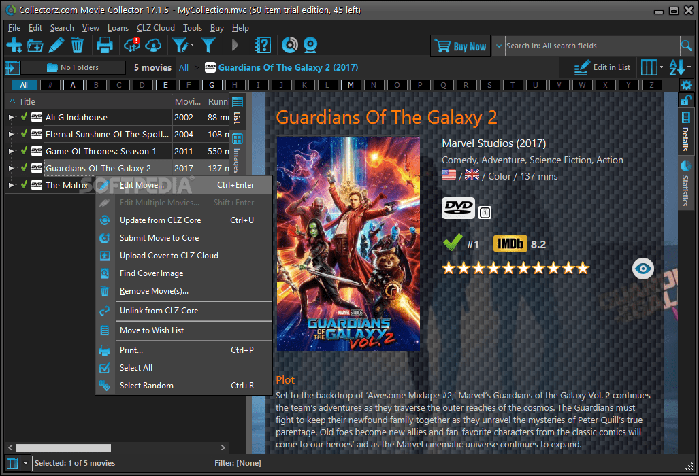Select the All alphabet filter
Screen dimensions: 699x476
coord(24,85)
